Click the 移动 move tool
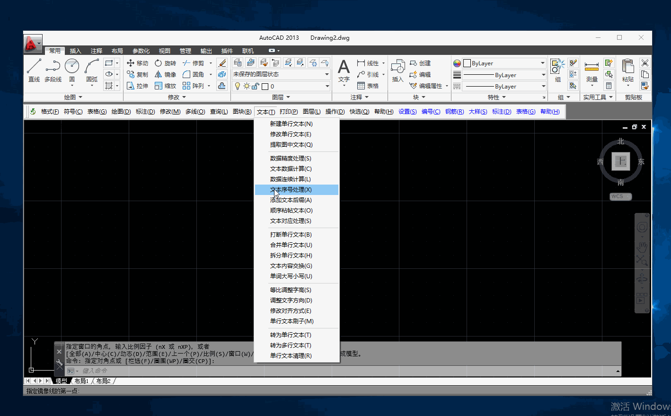 click(x=137, y=63)
